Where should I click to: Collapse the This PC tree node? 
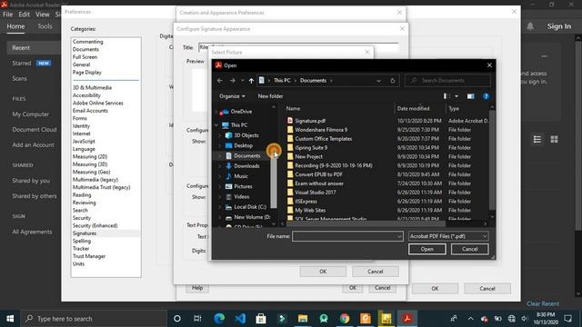coord(216,125)
